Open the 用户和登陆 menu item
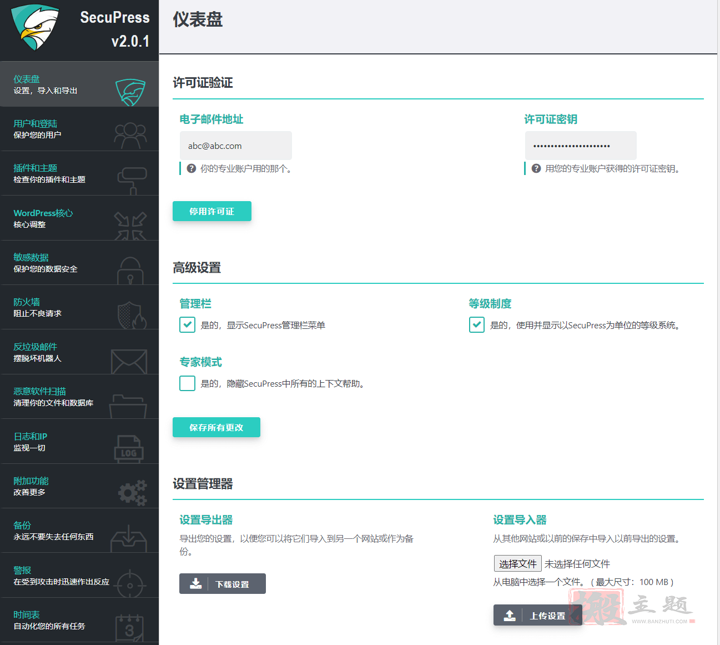The height and width of the screenshot is (645, 720). [79, 129]
